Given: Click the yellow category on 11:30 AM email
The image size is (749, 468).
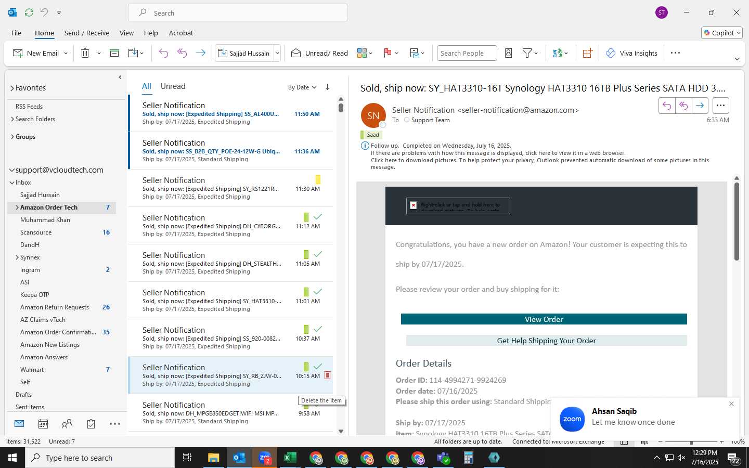Looking at the screenshot, I should 318,179.
